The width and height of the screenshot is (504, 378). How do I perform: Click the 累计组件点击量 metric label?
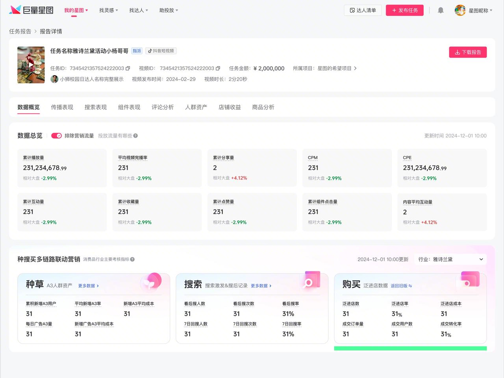[x=322, y=202]
